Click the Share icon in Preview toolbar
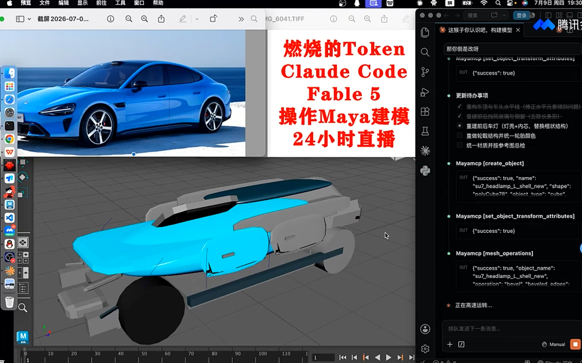 point(161,19)
